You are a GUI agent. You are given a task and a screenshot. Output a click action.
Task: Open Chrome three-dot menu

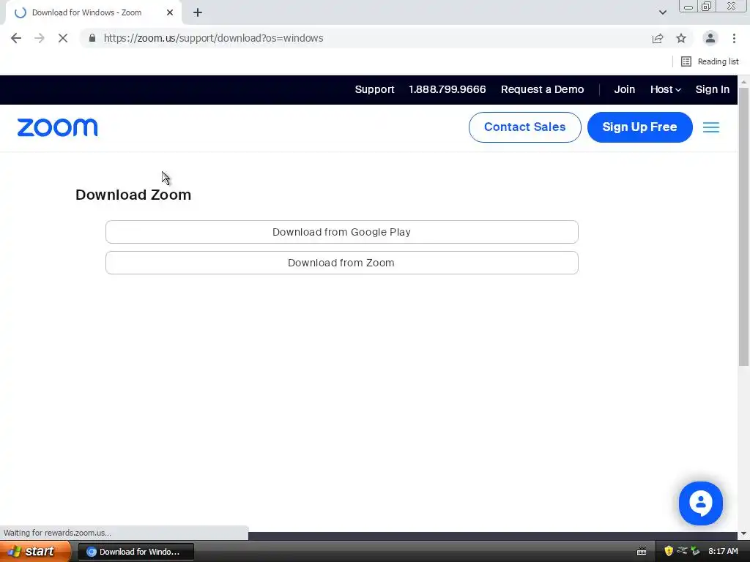734,38
